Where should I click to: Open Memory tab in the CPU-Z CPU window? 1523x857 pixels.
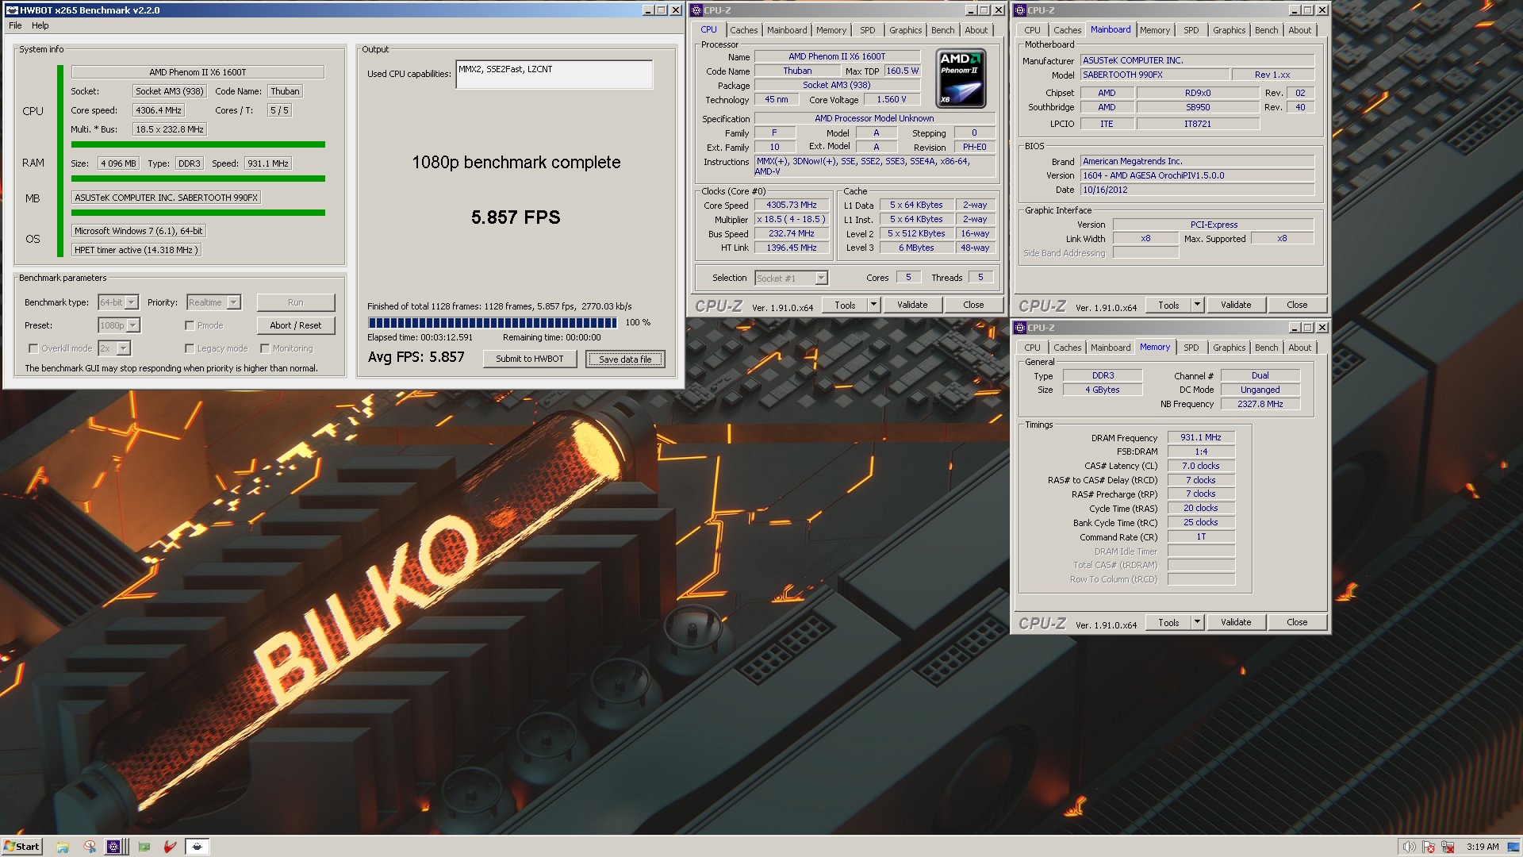(831, 30)
